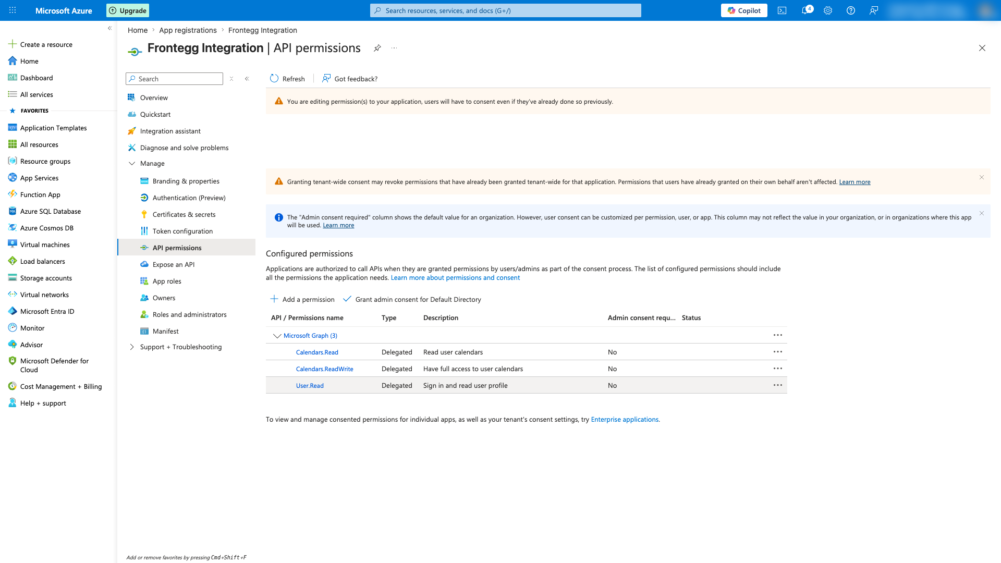Open more options for User.Read row
The width and height of the screenshot is (1001, 563).
pos(778,385)
